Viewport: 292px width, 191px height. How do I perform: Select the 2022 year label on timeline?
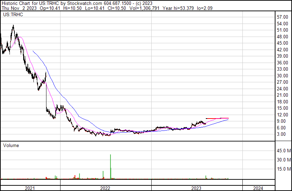105,188
